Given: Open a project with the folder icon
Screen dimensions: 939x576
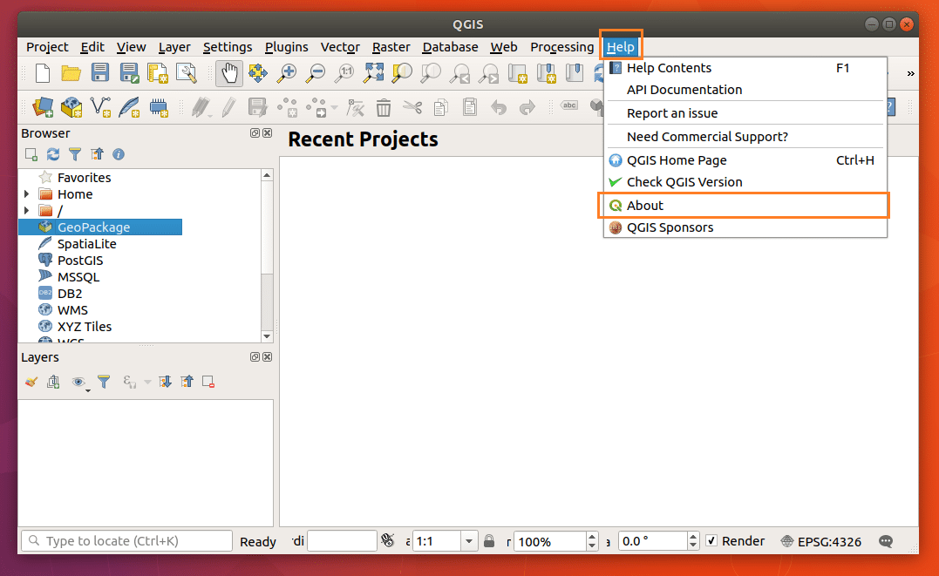Looking at the screenshot, I should tap(71, 73).
